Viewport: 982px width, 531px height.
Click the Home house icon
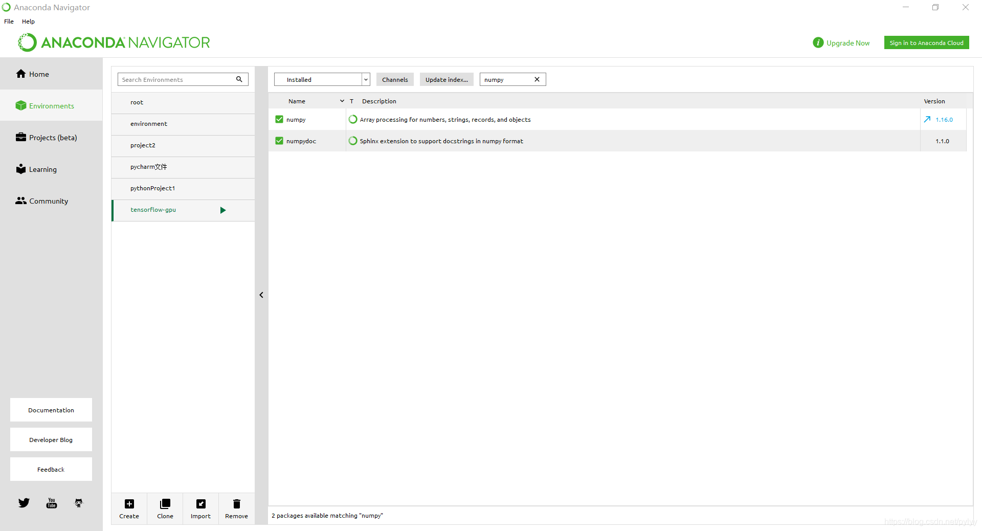pyautogui.click(x=21, y=74)
